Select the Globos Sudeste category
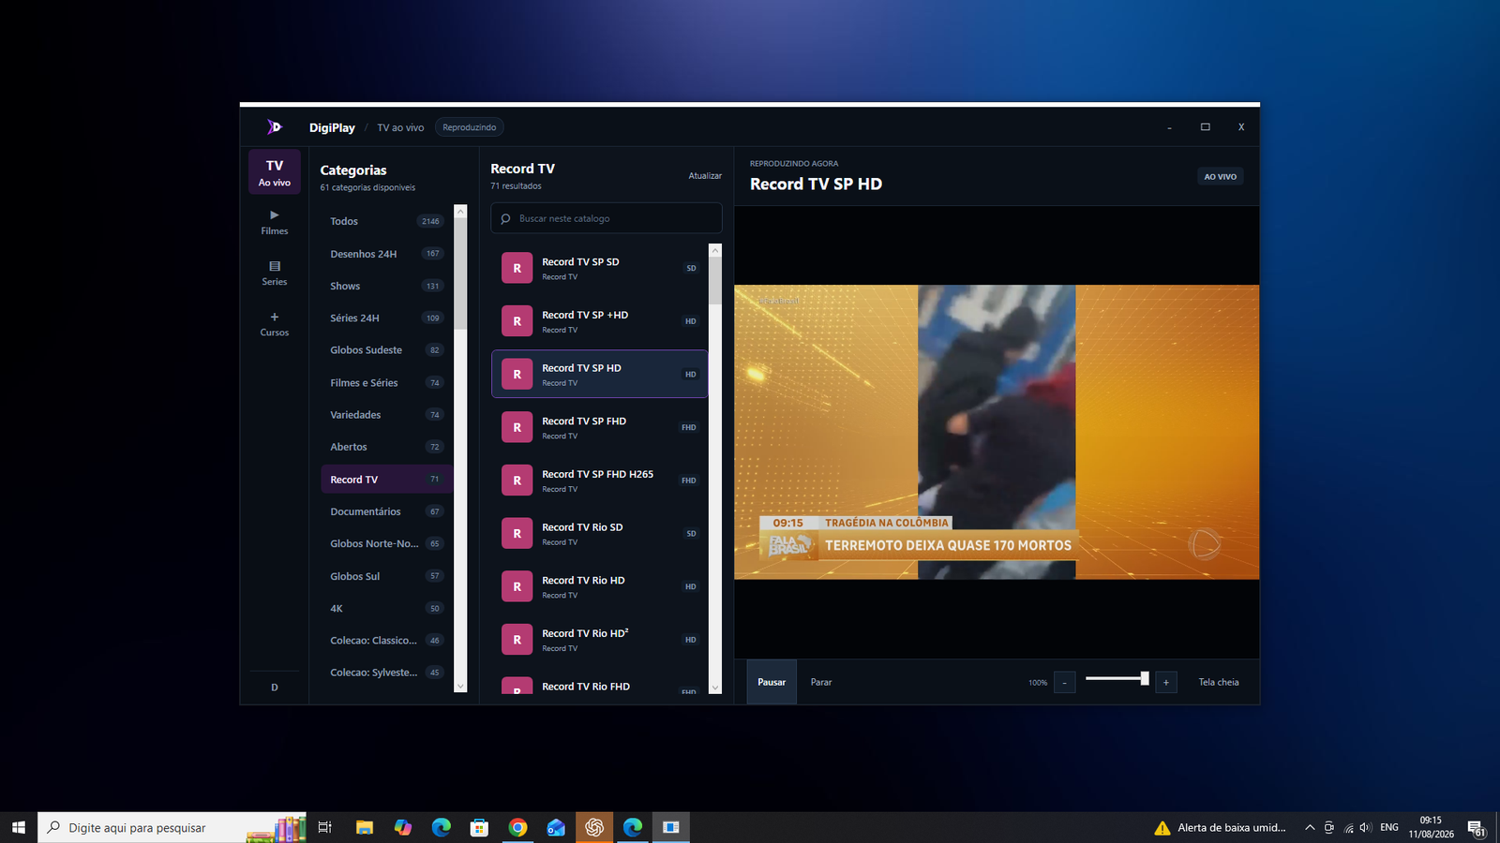This screenshot has width=1500, height=843. point(386,350)
